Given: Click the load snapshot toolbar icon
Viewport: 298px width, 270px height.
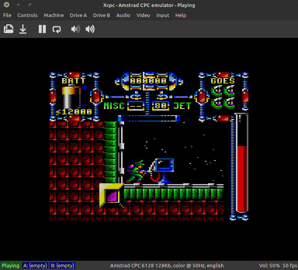Looking at the screenshot, I should 9,29.
